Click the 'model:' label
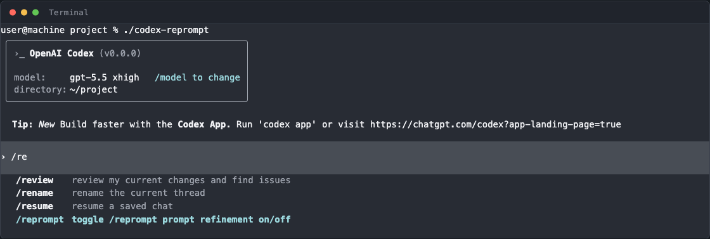 tap(30, 77)
